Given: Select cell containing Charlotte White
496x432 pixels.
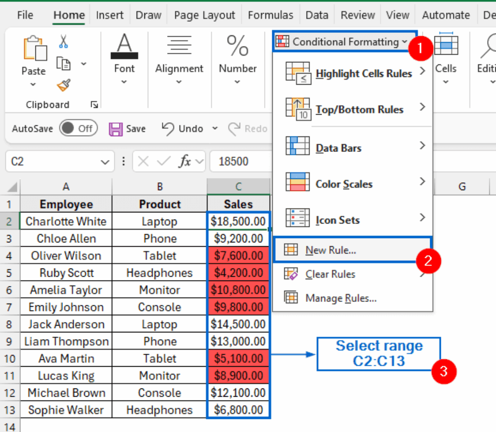Looking at the screenshot, I should click(65, 221).
